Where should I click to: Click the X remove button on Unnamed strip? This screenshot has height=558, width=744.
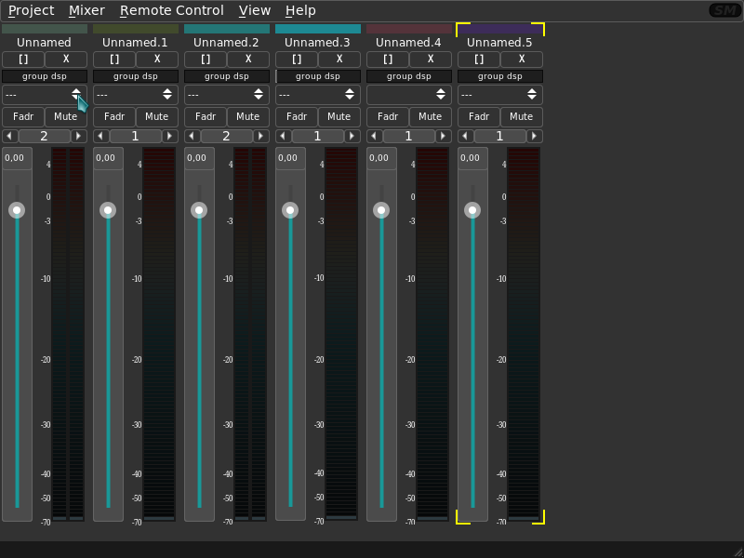66,59
